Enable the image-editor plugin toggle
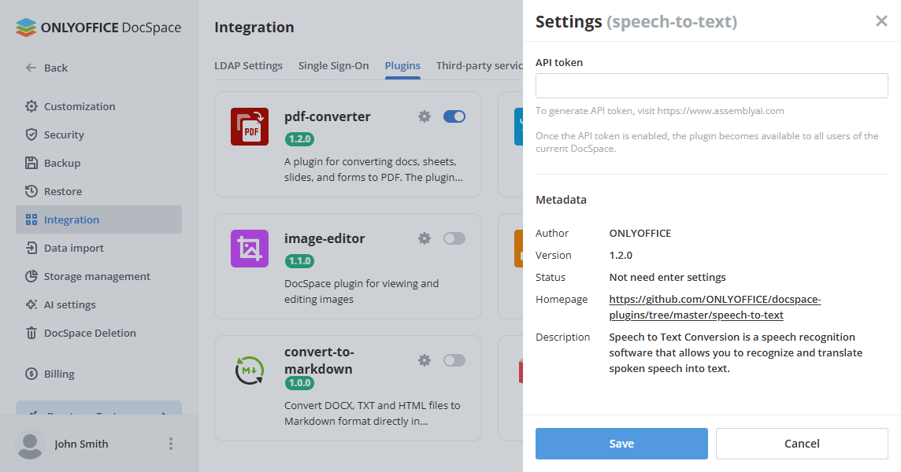901x472 pixels. 454,238
